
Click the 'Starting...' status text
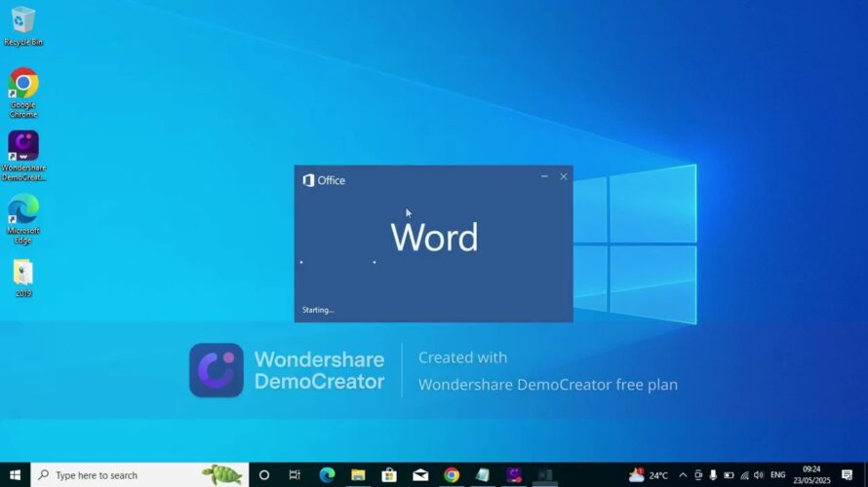tap(318, 310)
